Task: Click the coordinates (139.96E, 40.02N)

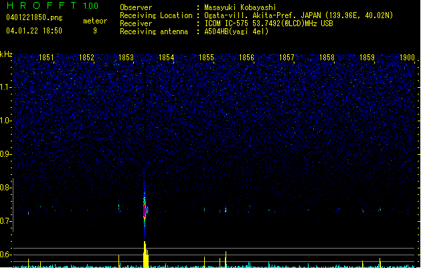Action: click(359, 15)
